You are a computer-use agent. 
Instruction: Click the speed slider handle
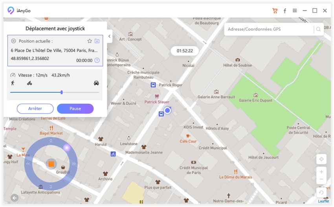pyautogui.click(x=62, y=92)
